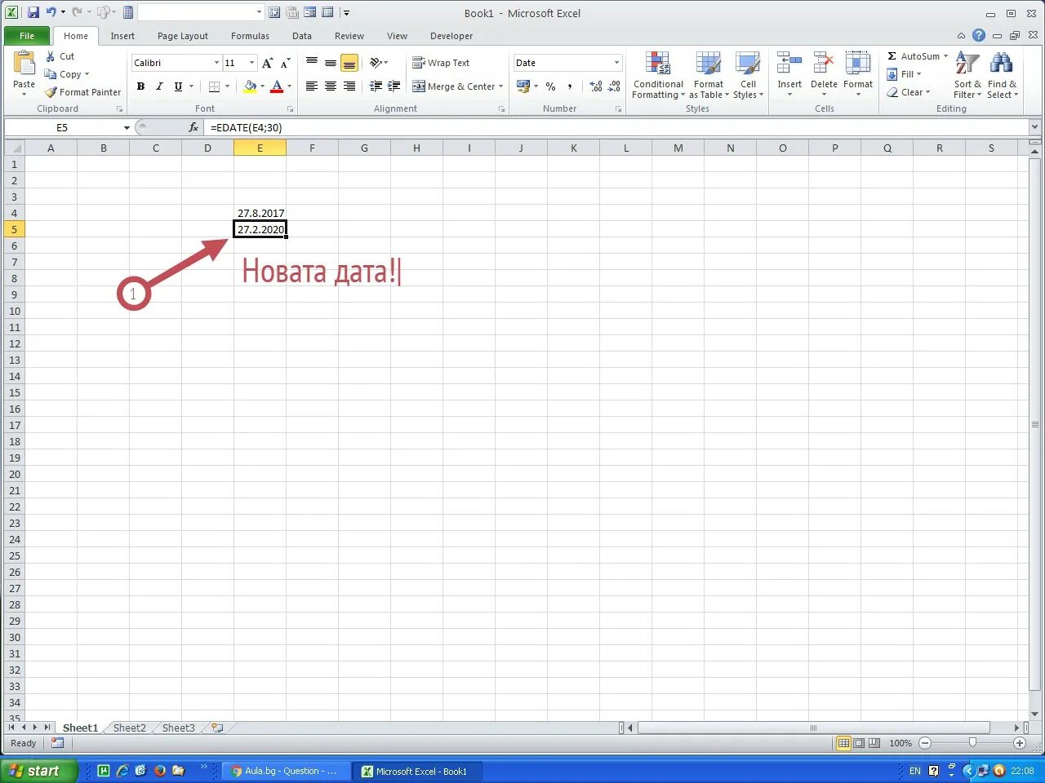Click the Increase Indent icon
1045x783 pixels.
394,86
